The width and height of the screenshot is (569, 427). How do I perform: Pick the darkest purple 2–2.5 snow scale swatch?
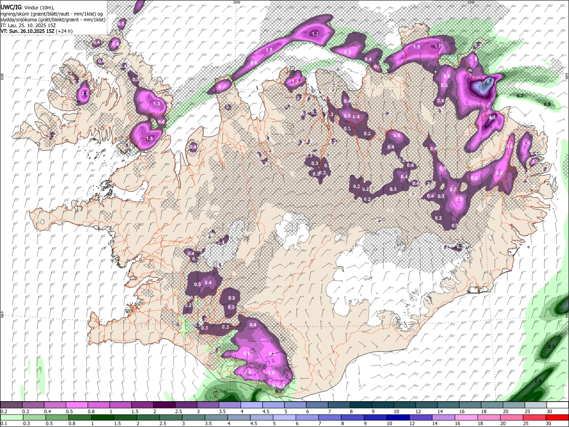coord(164,405)
